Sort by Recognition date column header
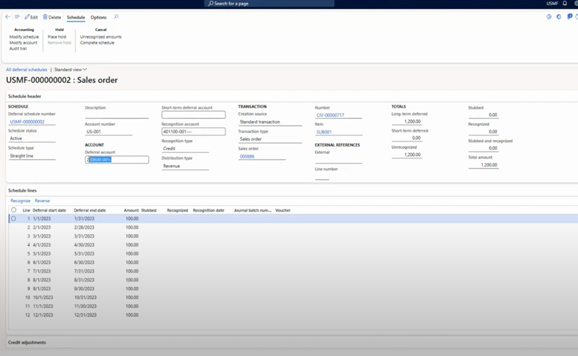Image resolution: width=578 pixels, height=356 pixels. click(x=209, y=210)
